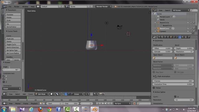The image size is (199, 112).
Task: Click the Translate button
Action: click(13, 15)
